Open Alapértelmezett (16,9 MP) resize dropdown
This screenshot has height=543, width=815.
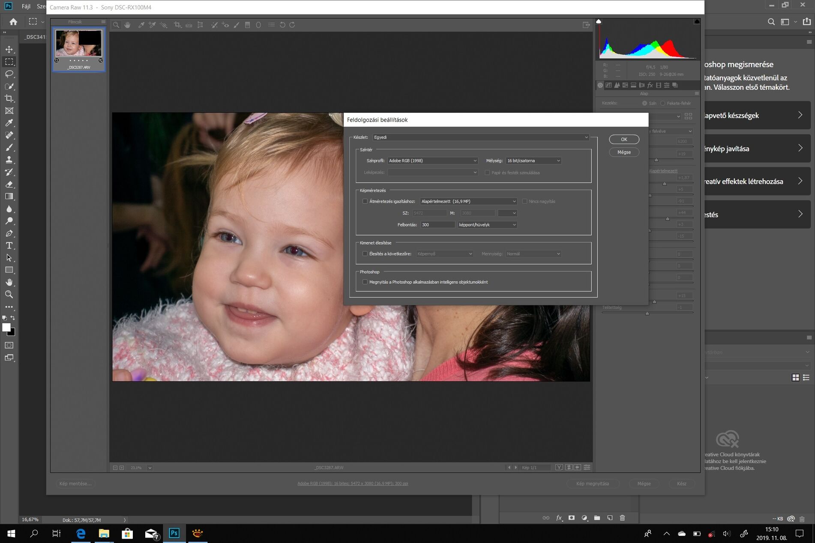point(468,201)
